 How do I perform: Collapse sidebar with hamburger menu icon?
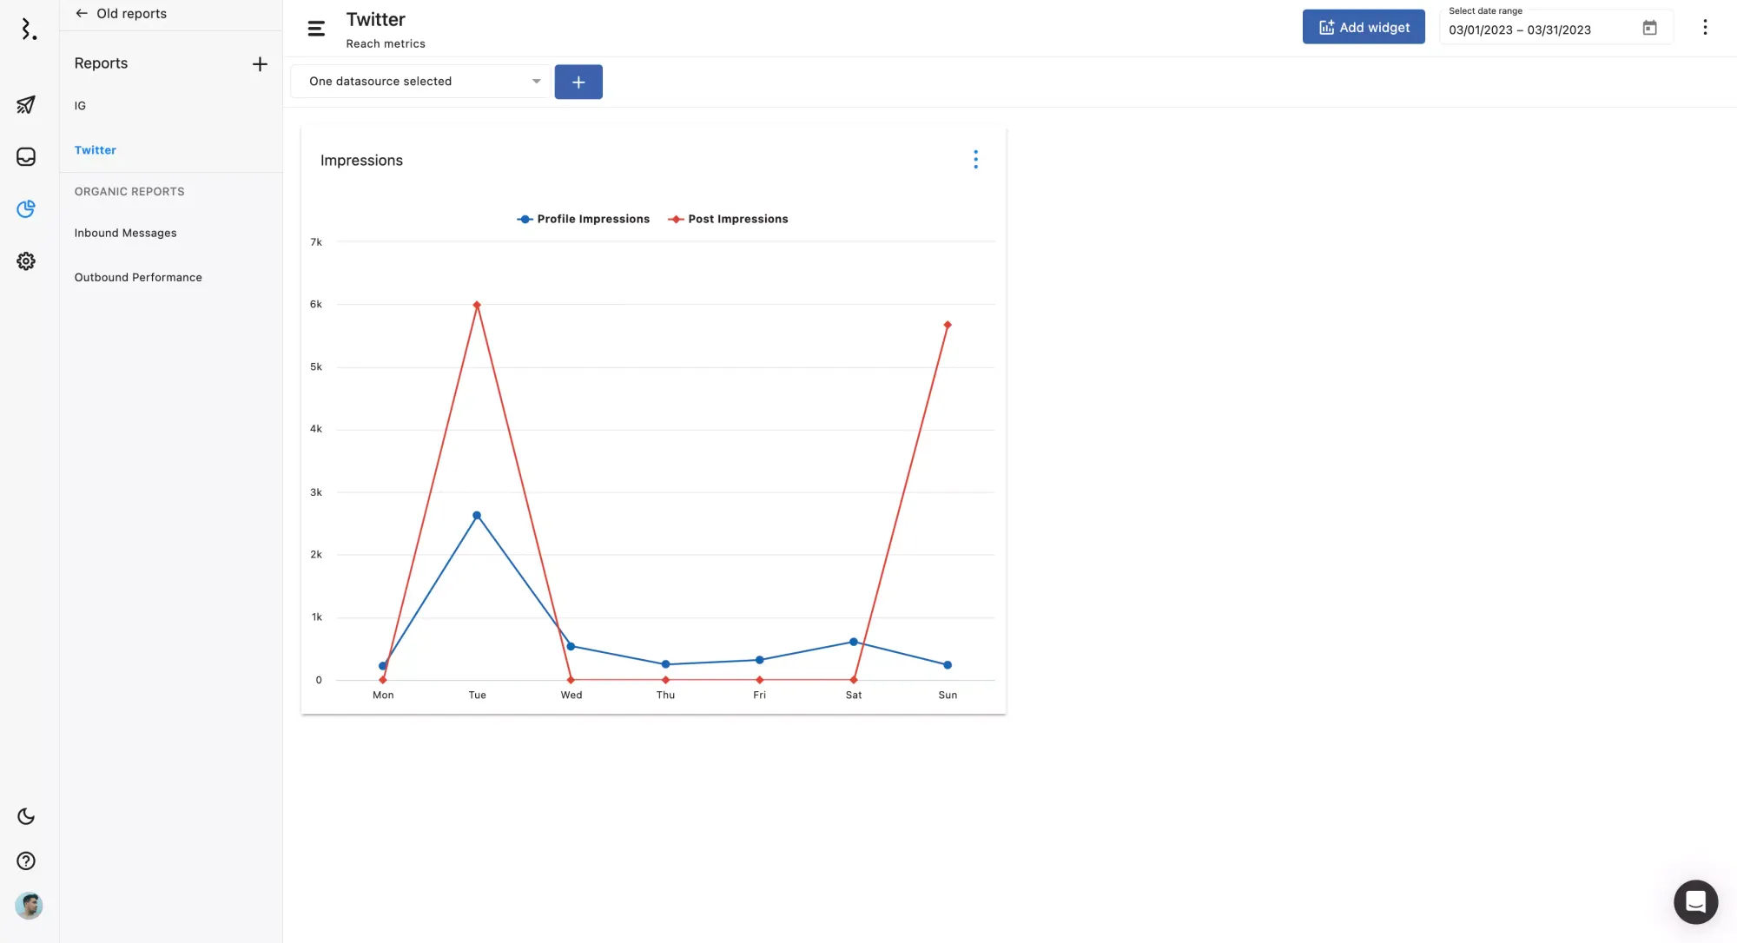pyautogui.click(x=316, y=29)
